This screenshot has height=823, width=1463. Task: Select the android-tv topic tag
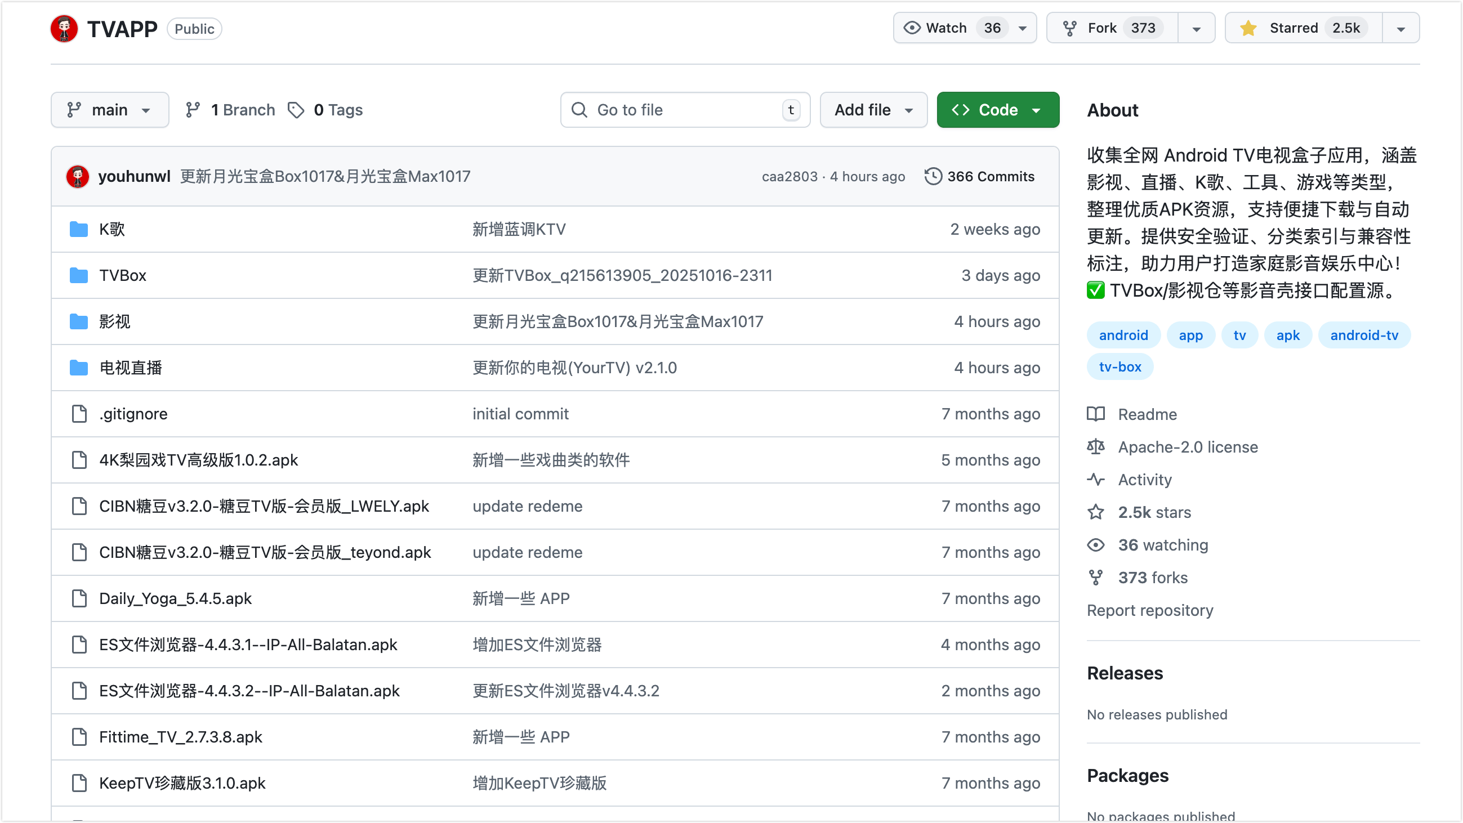pos(1364,336)
